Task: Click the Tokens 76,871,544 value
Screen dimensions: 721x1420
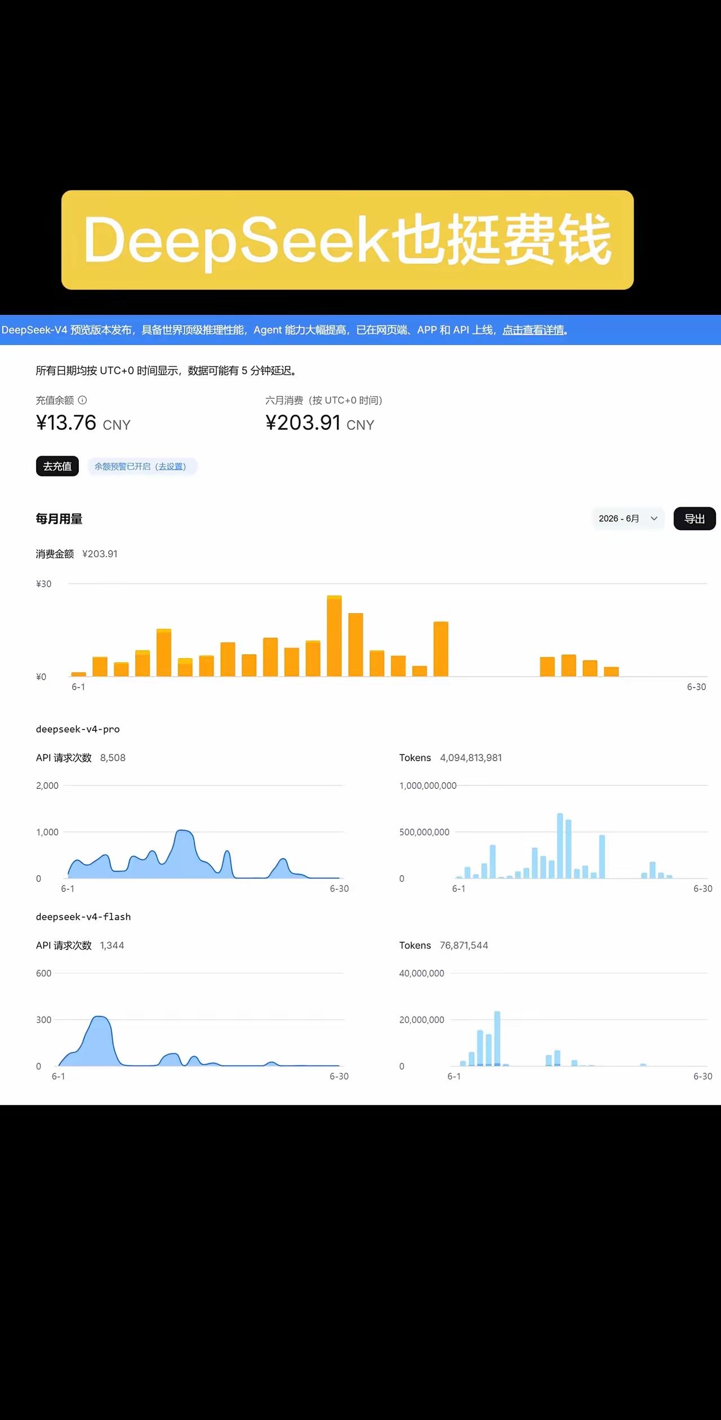Action: [x=464, y=946]
